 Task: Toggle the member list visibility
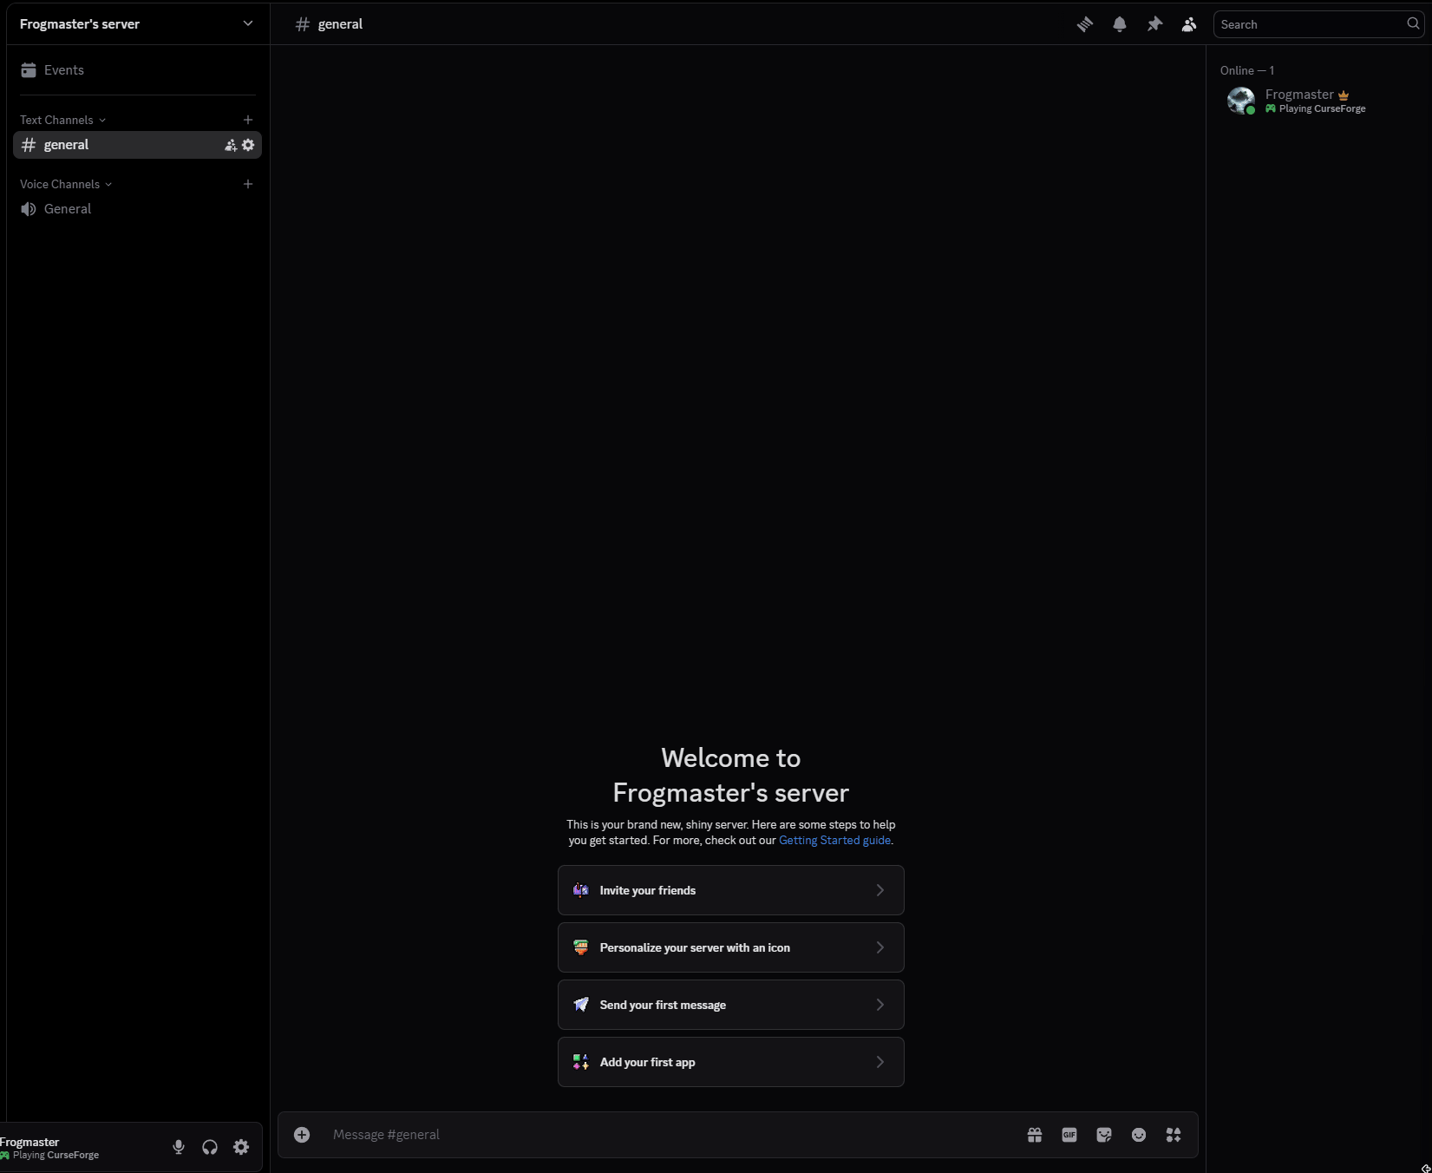coord(1189,24)
